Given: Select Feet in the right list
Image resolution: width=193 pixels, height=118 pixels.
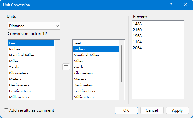Looking at the screenshot, I should pyautogui.click(x=96, y=43).
